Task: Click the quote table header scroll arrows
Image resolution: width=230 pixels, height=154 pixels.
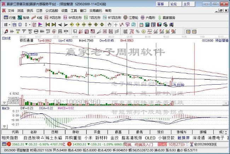Action: coord(226,132)
